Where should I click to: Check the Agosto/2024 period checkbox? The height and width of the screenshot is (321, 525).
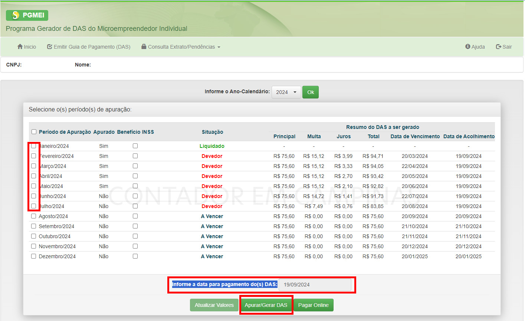click(x=34, y=216)
